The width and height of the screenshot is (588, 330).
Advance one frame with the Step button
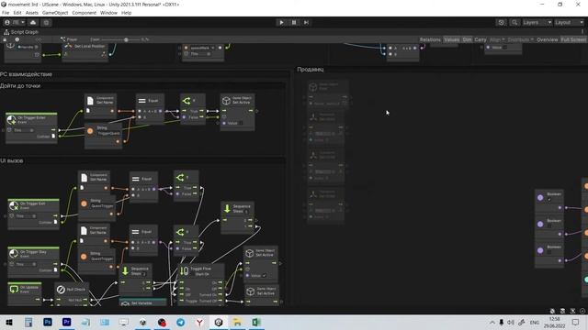pyautogui.click(x=306, y=22)
